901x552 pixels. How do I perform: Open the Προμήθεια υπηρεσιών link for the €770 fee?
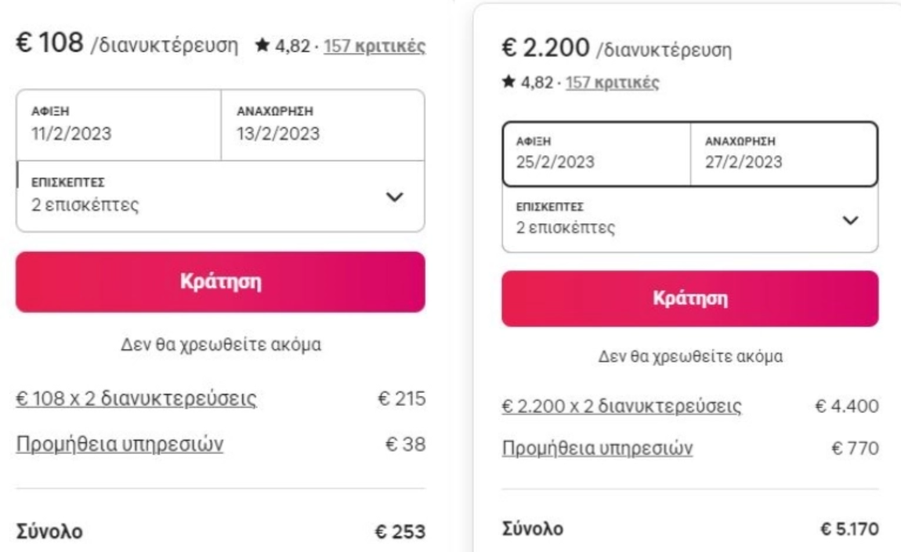point(597,449)
